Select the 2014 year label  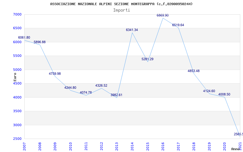tap(132, 146)
